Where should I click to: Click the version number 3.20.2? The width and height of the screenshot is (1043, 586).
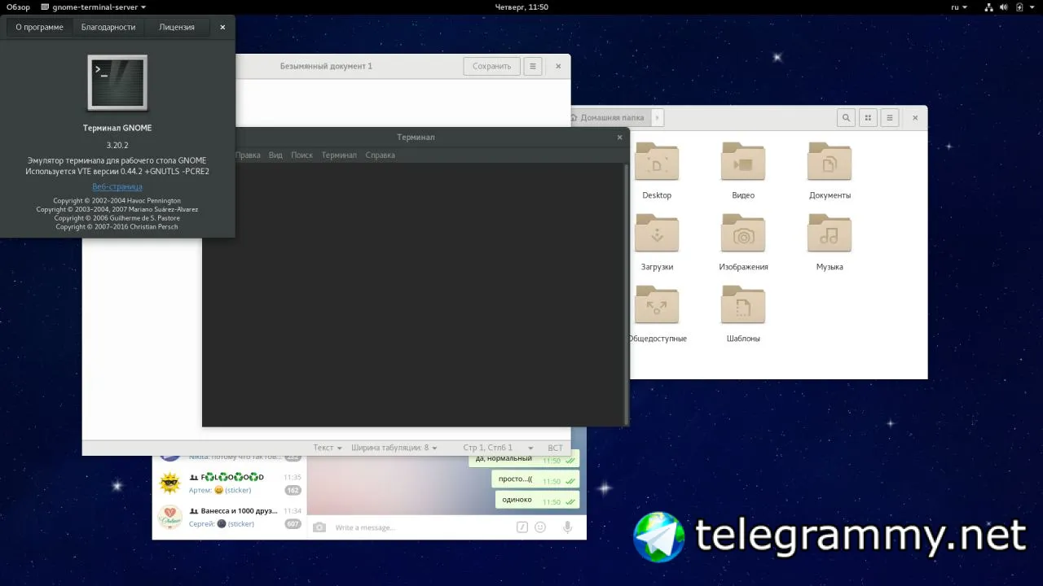[x=117, y=146]
